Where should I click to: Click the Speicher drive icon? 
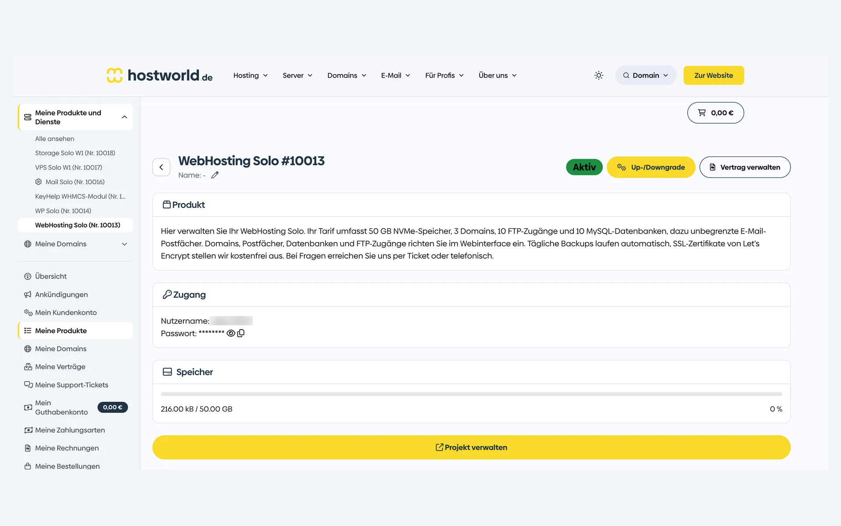(x=167, y=372)
